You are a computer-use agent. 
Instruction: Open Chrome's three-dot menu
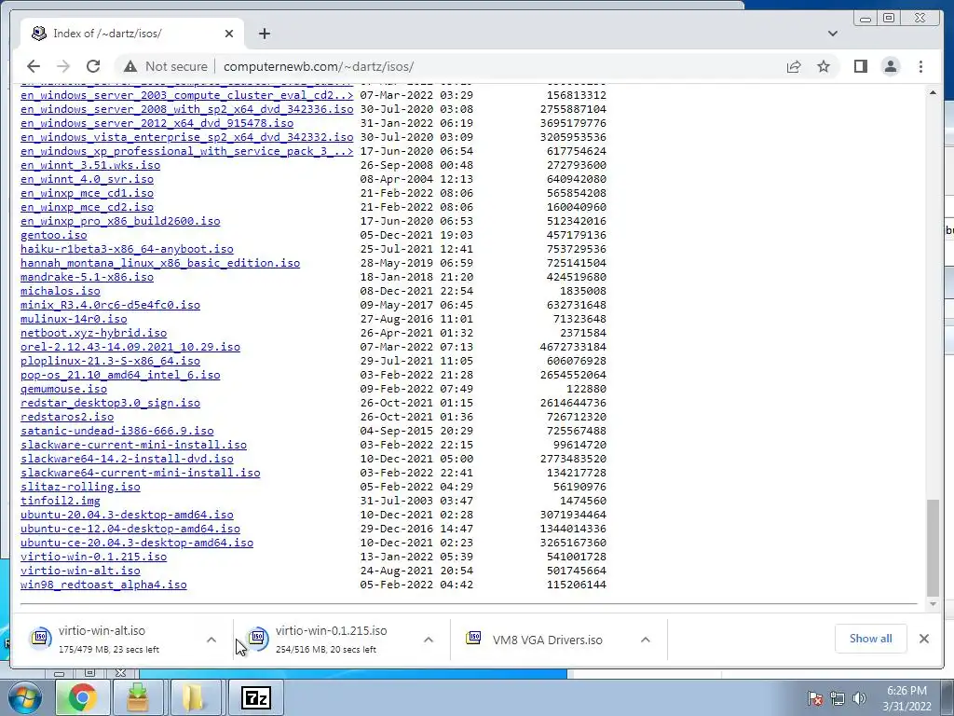click(920, 66)
